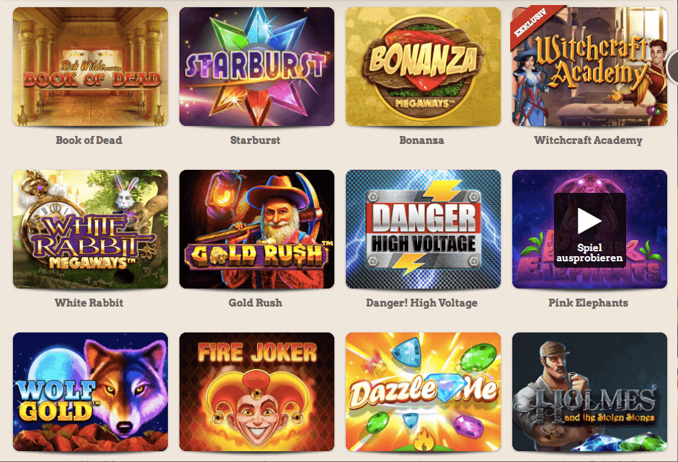Open the Bonanza Megaways game tile
678x462 pixels.
coord(424,66)
